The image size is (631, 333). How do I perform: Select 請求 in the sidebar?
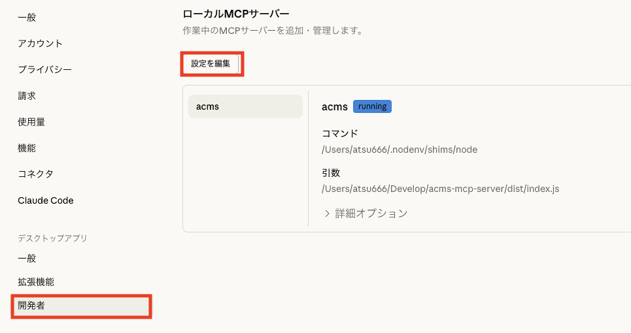[x=27, y=96]
